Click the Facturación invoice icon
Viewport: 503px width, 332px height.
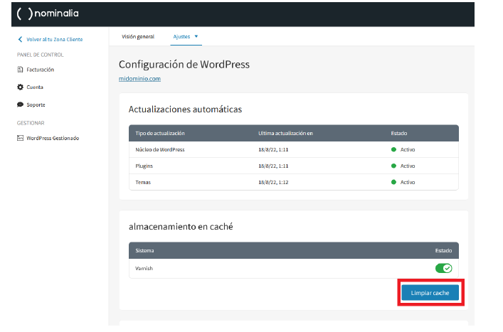click(x=20, y=70)
